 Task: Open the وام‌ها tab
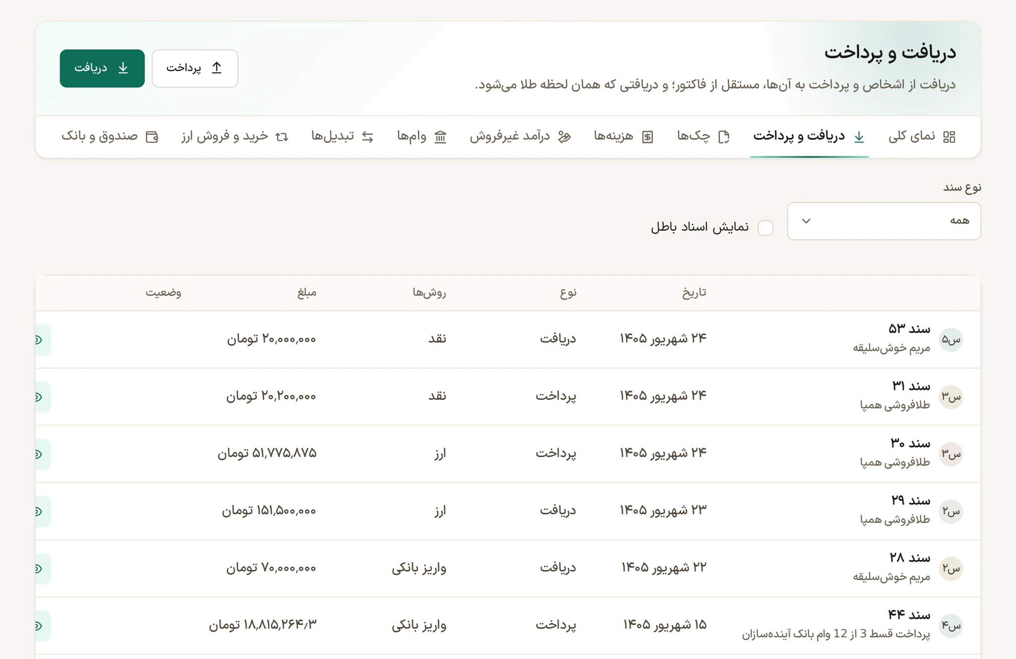click(x=422, y=136)
